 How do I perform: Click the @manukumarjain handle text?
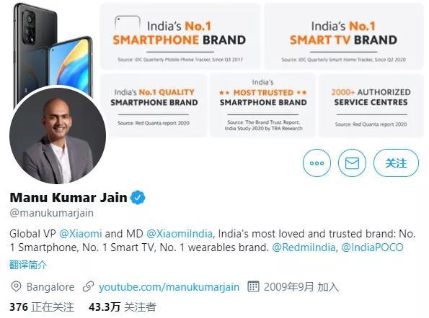(51, 213)
